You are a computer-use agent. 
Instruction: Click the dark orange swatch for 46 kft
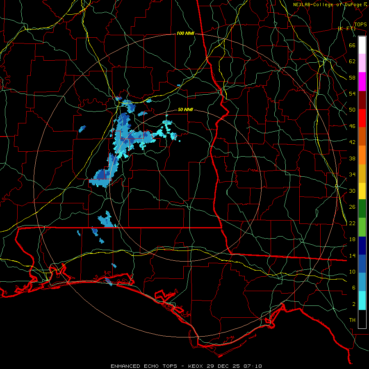[362, 136]
